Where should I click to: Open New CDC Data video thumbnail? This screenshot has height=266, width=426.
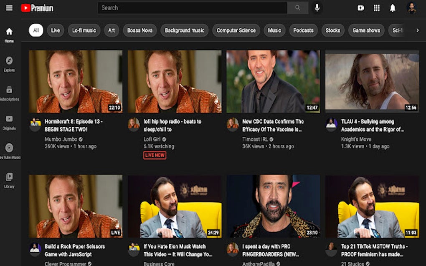(x=273, y=81)
